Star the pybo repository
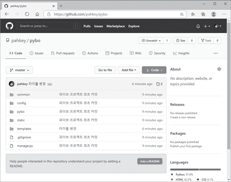The width and height of the screenshot is (231, 182). point(181,41)
